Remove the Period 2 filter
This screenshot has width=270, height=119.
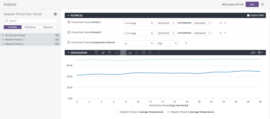pos(220,33)
